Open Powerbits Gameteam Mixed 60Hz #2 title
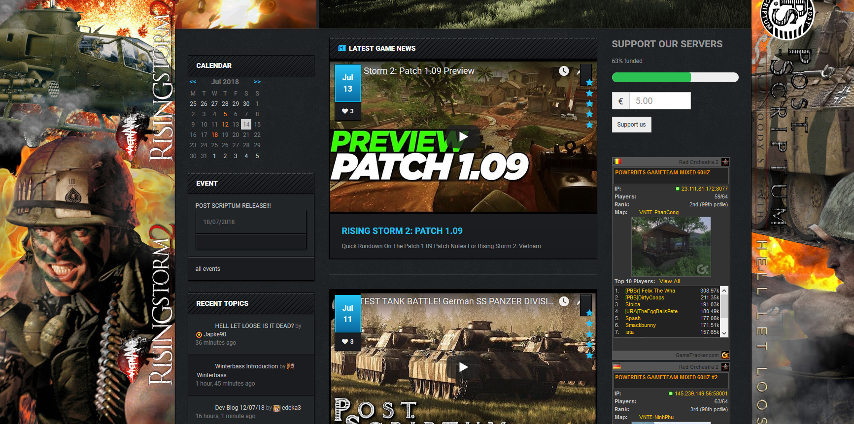This screenshot has height=424, width=854. tap(666, 378)
